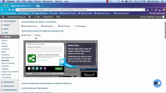Click the browser download extension icon
The width and height of the screenshot is (166, 93).
(x=148, y=10)
